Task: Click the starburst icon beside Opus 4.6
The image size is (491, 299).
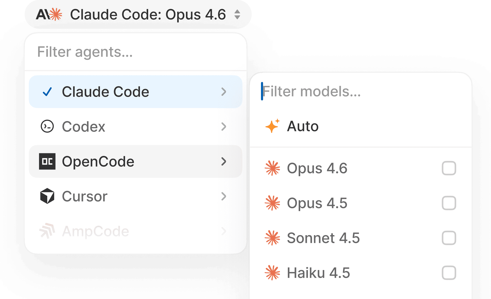Action: click(272, 168)
